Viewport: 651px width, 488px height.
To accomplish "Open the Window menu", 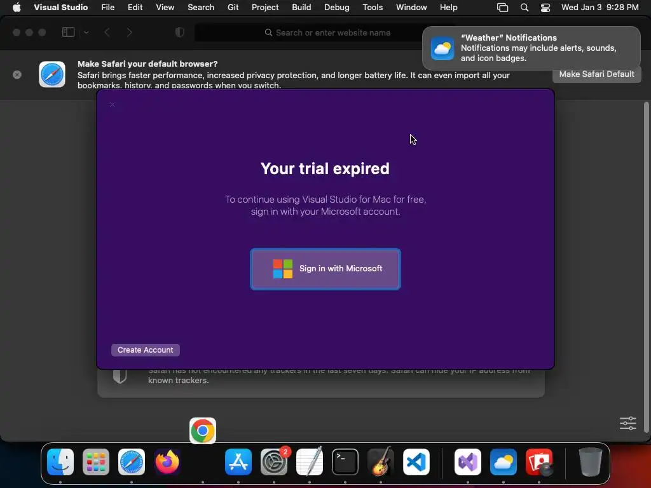I will (x=411, y=8).
